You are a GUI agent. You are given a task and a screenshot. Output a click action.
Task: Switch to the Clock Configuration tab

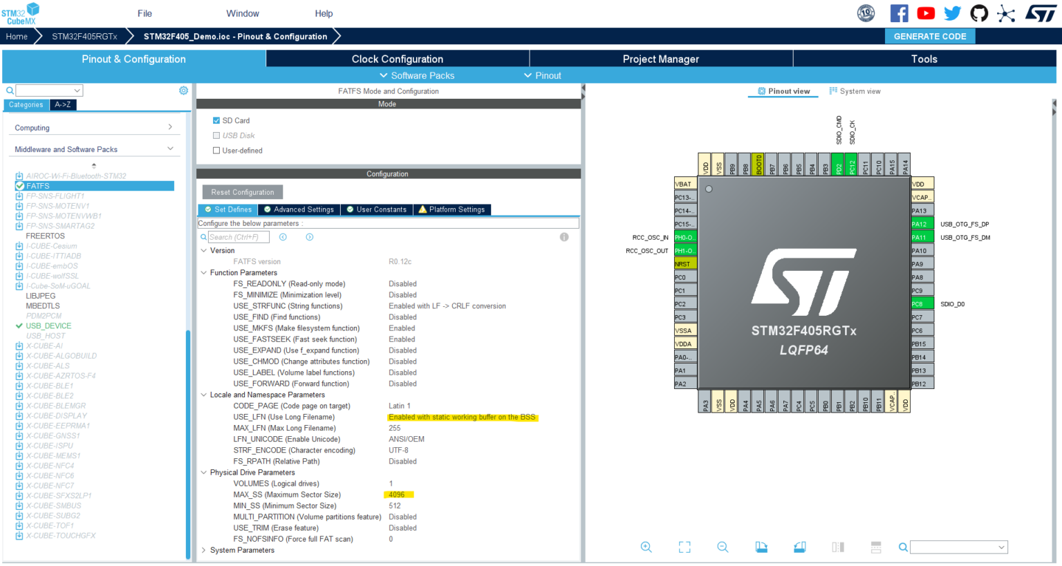pyautogui.click(x=396, y=59)
